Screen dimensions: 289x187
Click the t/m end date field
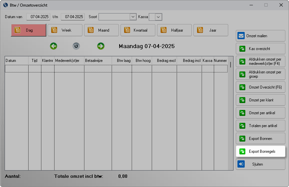coord(73,17)
